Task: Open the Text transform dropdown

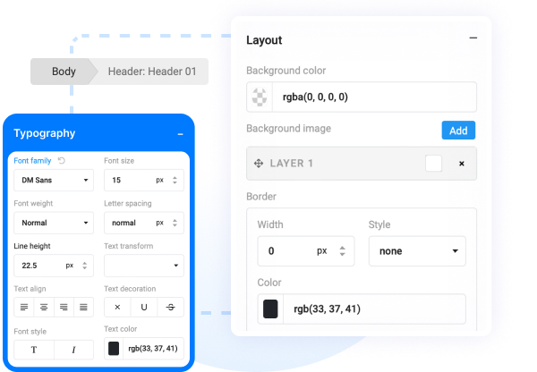Action: pos(144,266)
